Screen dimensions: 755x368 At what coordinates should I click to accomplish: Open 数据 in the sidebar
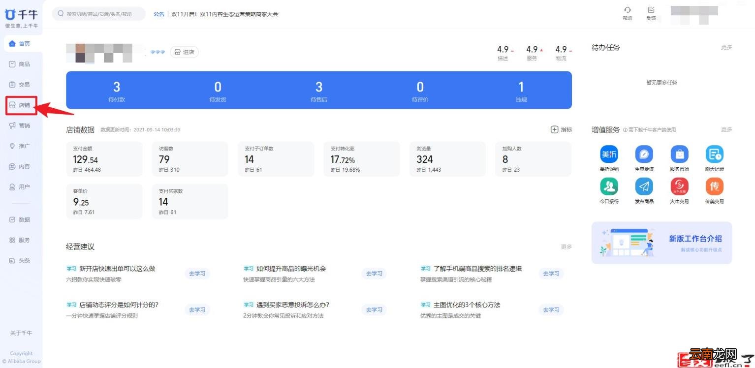pos(20,219)
